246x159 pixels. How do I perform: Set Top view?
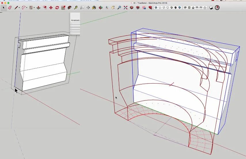pos(189,7)
